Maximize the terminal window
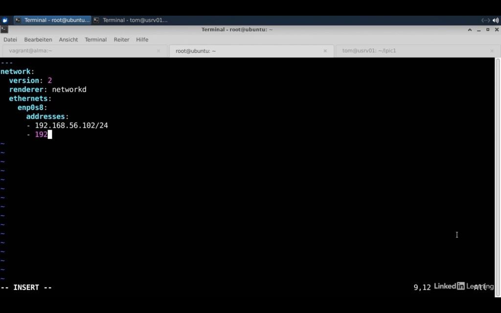The image size is (501, 313). 488,29
